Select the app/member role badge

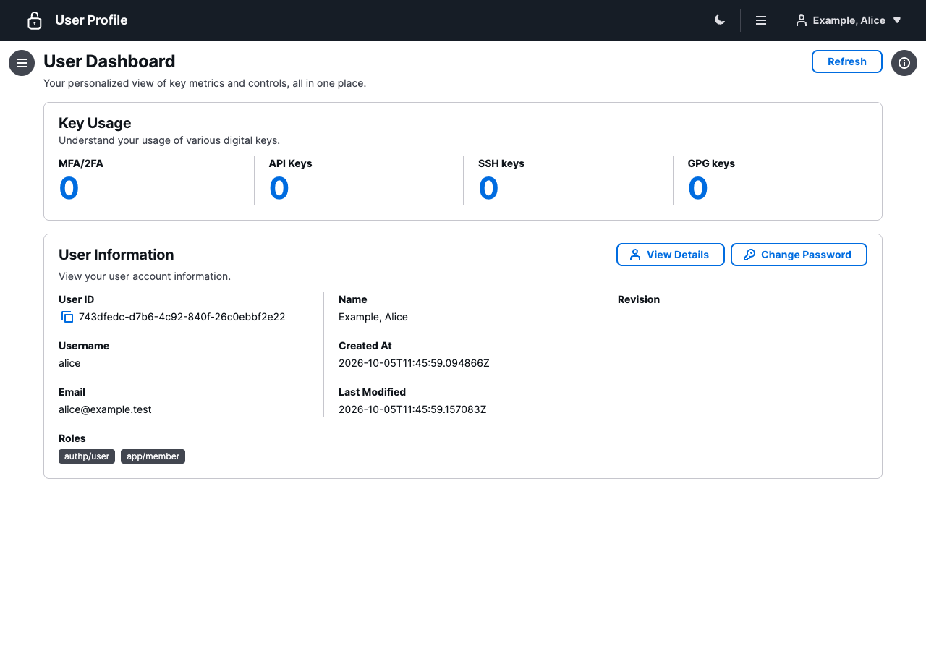pos(153,456)
